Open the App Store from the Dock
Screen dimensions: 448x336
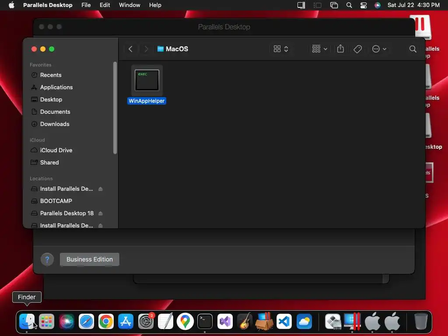[x=126, y=321]
